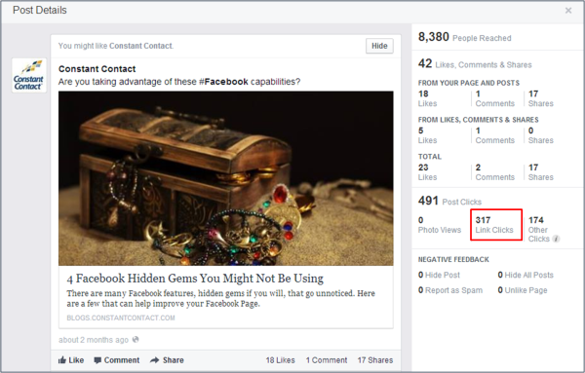
Task: Open the 4 Facebook Hidden Gems article title
Action: tap(195, 279)
